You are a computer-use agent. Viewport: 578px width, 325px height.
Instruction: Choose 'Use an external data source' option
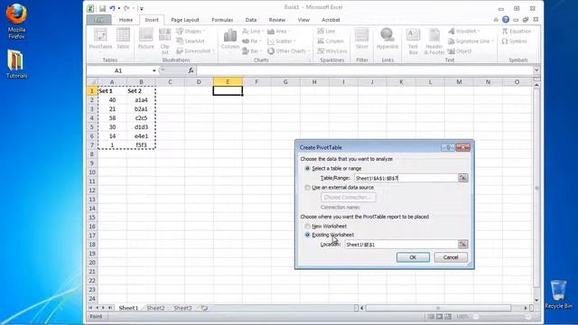pos(307,188)
